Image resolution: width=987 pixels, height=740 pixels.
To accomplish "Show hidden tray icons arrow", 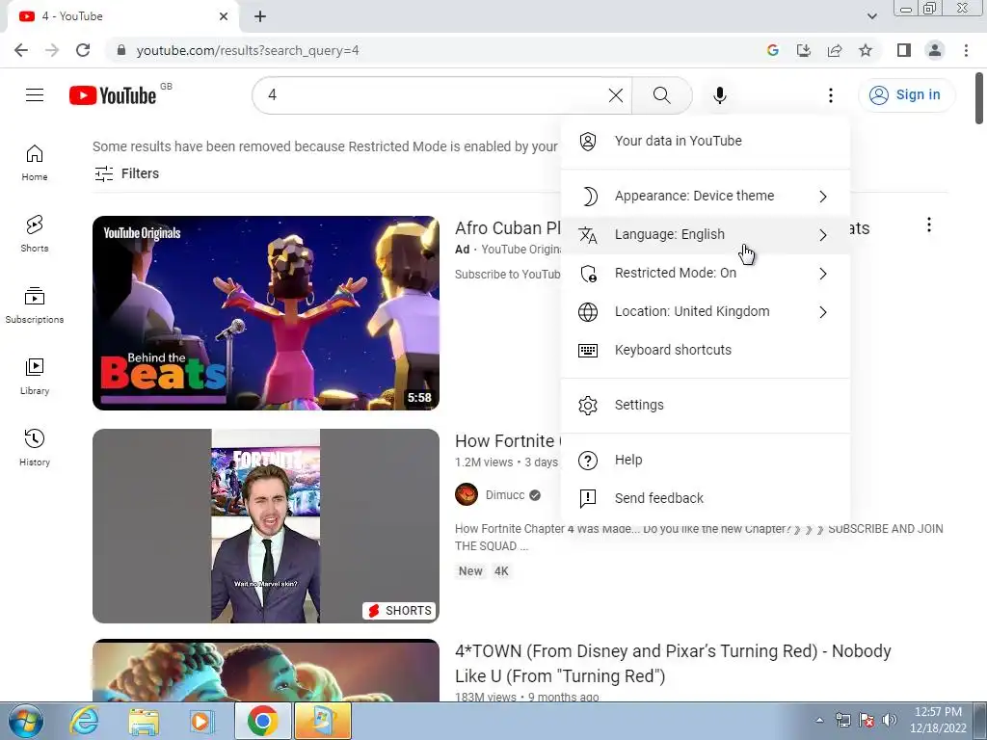I will (819, 720).
